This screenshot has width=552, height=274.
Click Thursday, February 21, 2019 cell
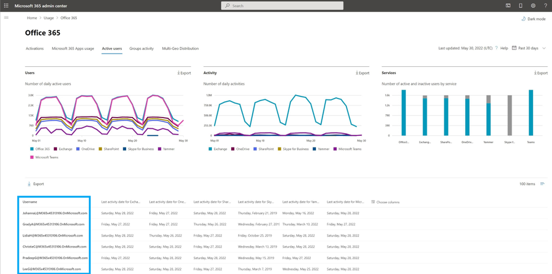coord(258,213)
